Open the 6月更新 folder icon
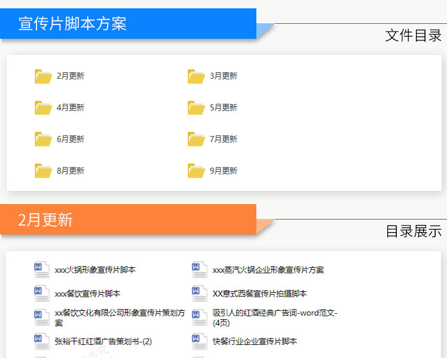The width and height of the screenshot is (447, 358). 43,140
